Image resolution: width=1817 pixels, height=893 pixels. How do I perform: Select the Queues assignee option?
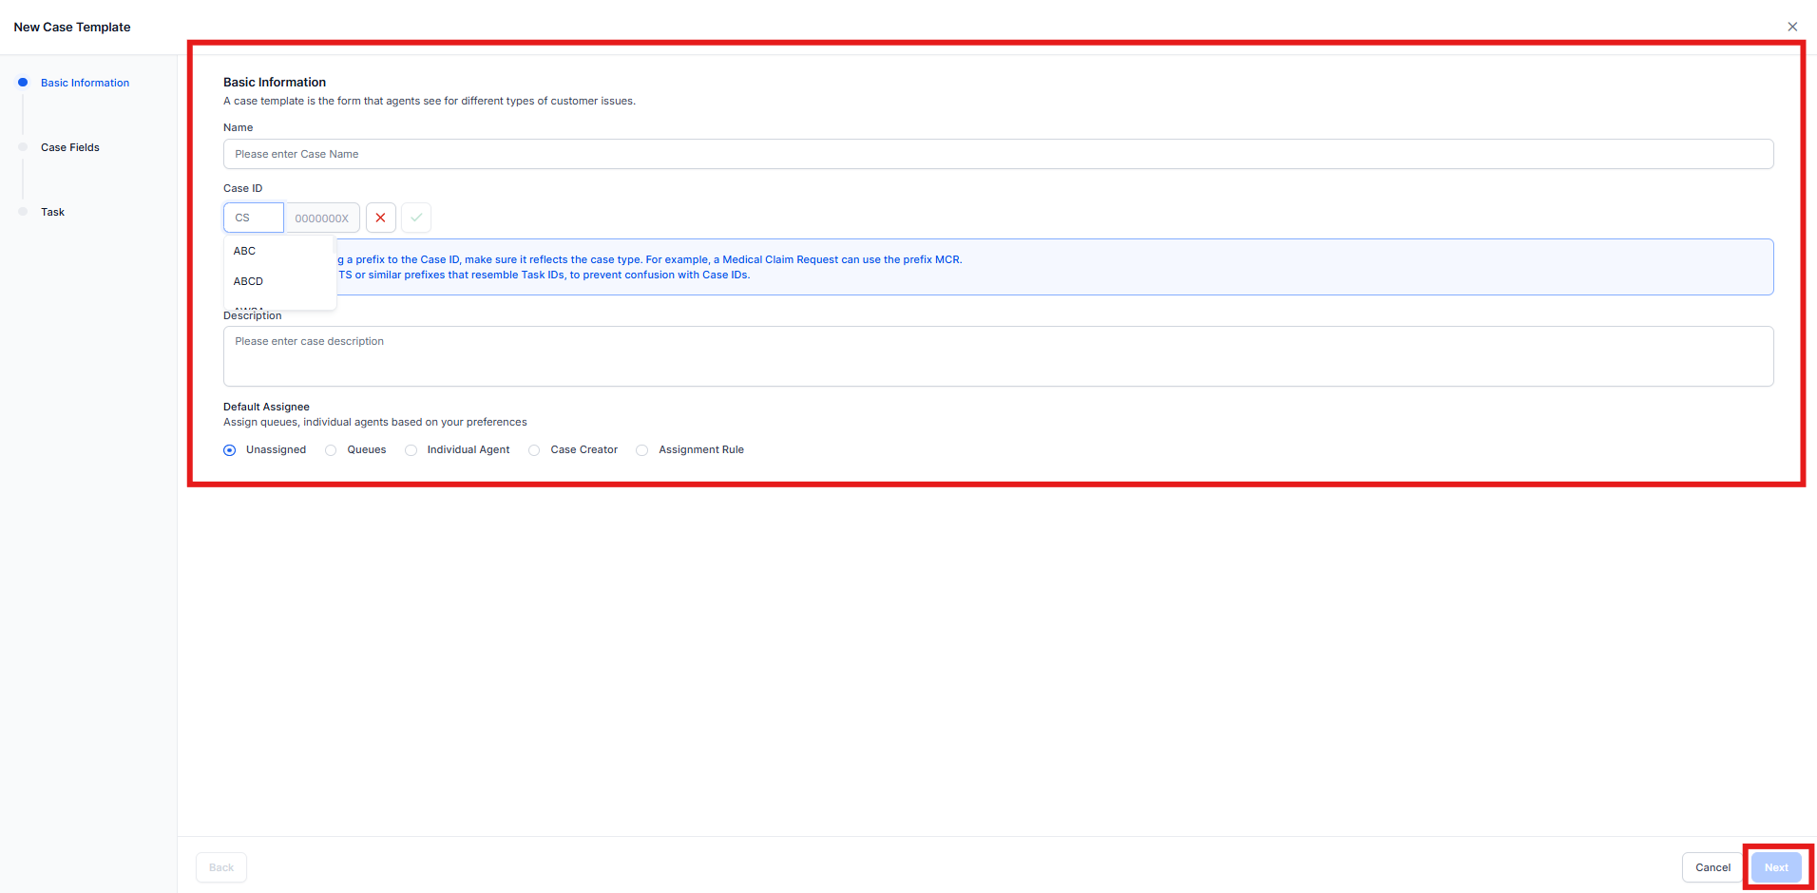coord(331,450)
